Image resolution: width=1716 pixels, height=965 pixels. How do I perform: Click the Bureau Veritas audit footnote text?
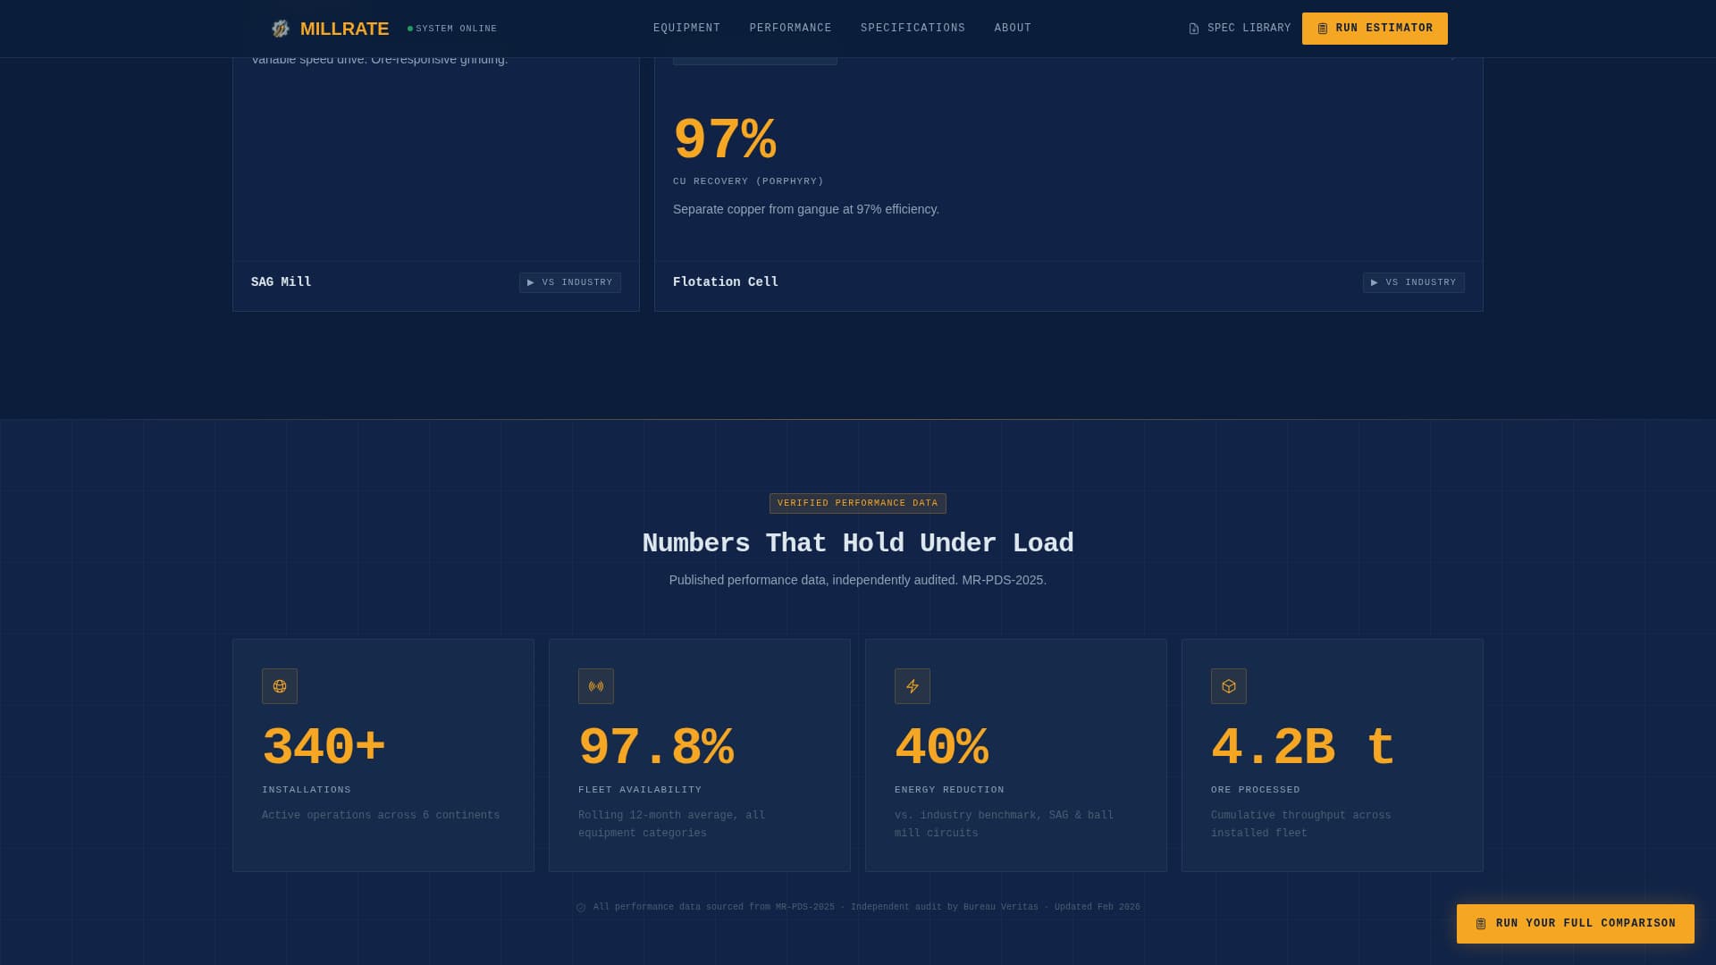coord(867,907)
